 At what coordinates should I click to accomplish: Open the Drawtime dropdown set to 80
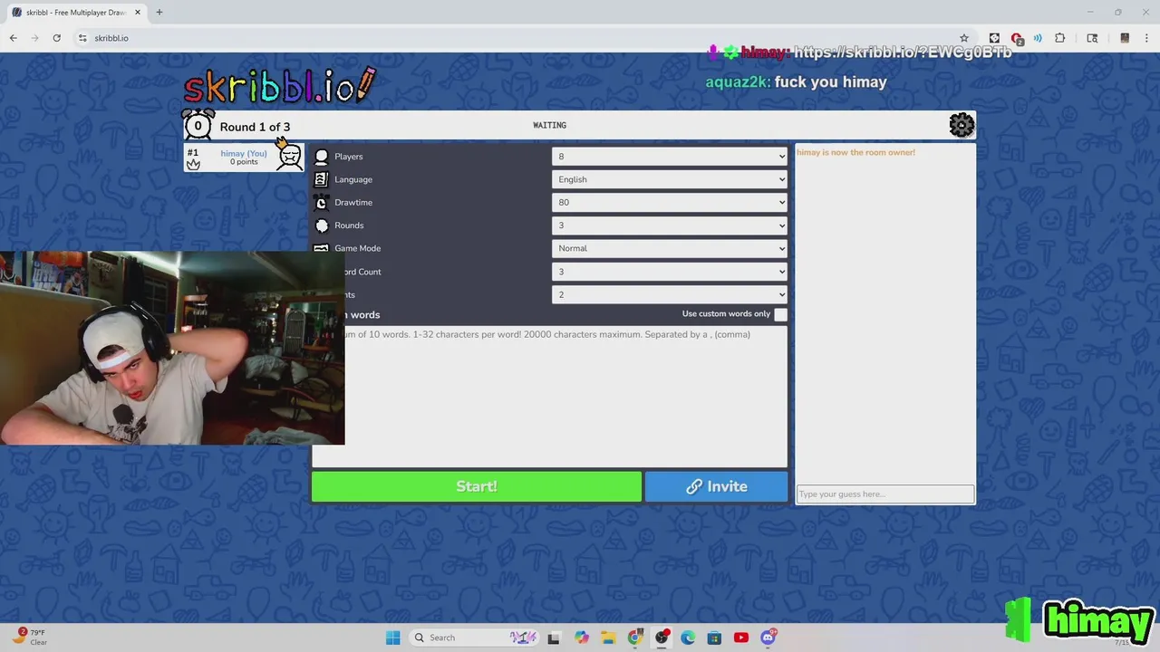click(669, 203)
